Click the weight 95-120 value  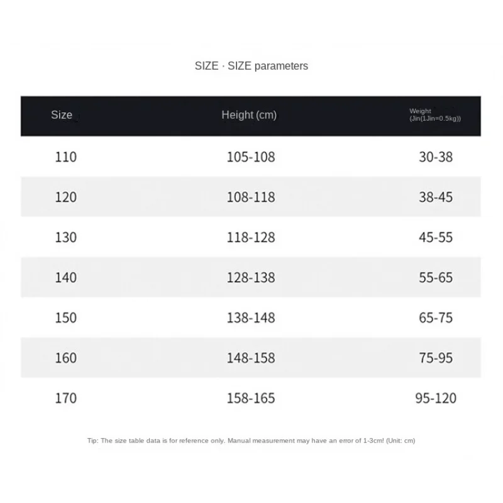pos(436,398)
